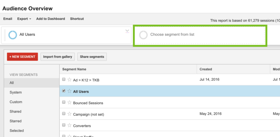The image size is (280, 137).
Task: Click Campaign (not set) row text
Action: [x=88, y=115]
